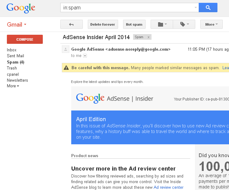Click the Google AdSense Insider logo

(x=114, y=98)
